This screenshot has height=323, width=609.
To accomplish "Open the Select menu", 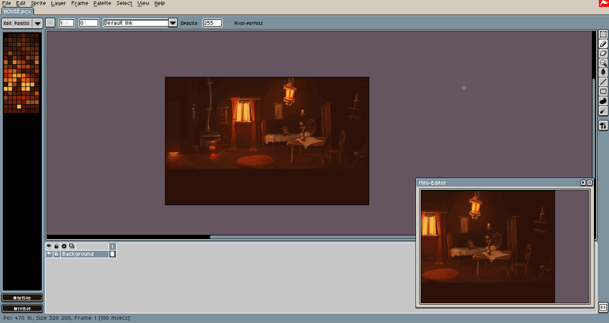I will click(124, 3).
